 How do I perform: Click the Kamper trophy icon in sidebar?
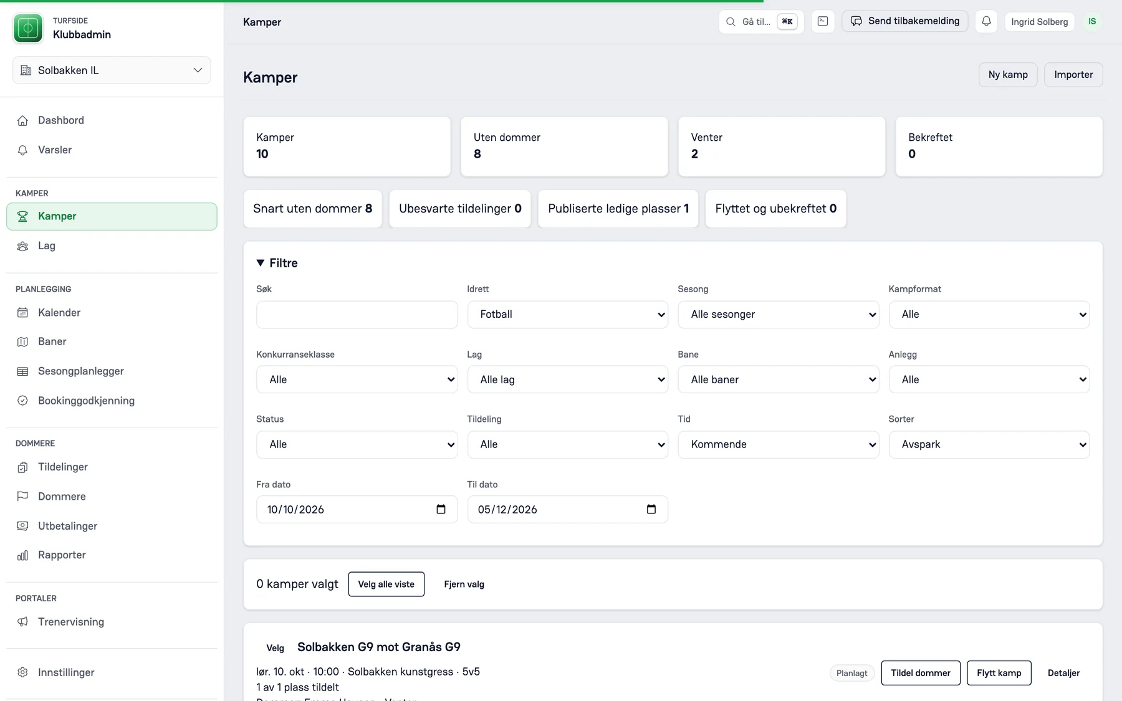(23, 216)
